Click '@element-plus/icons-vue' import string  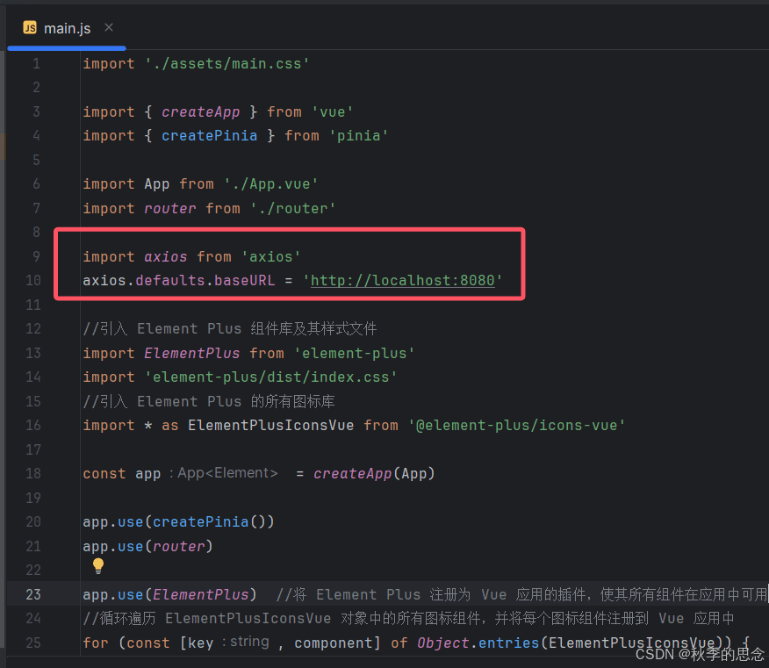pyautogui.click(x=516, y=425)
